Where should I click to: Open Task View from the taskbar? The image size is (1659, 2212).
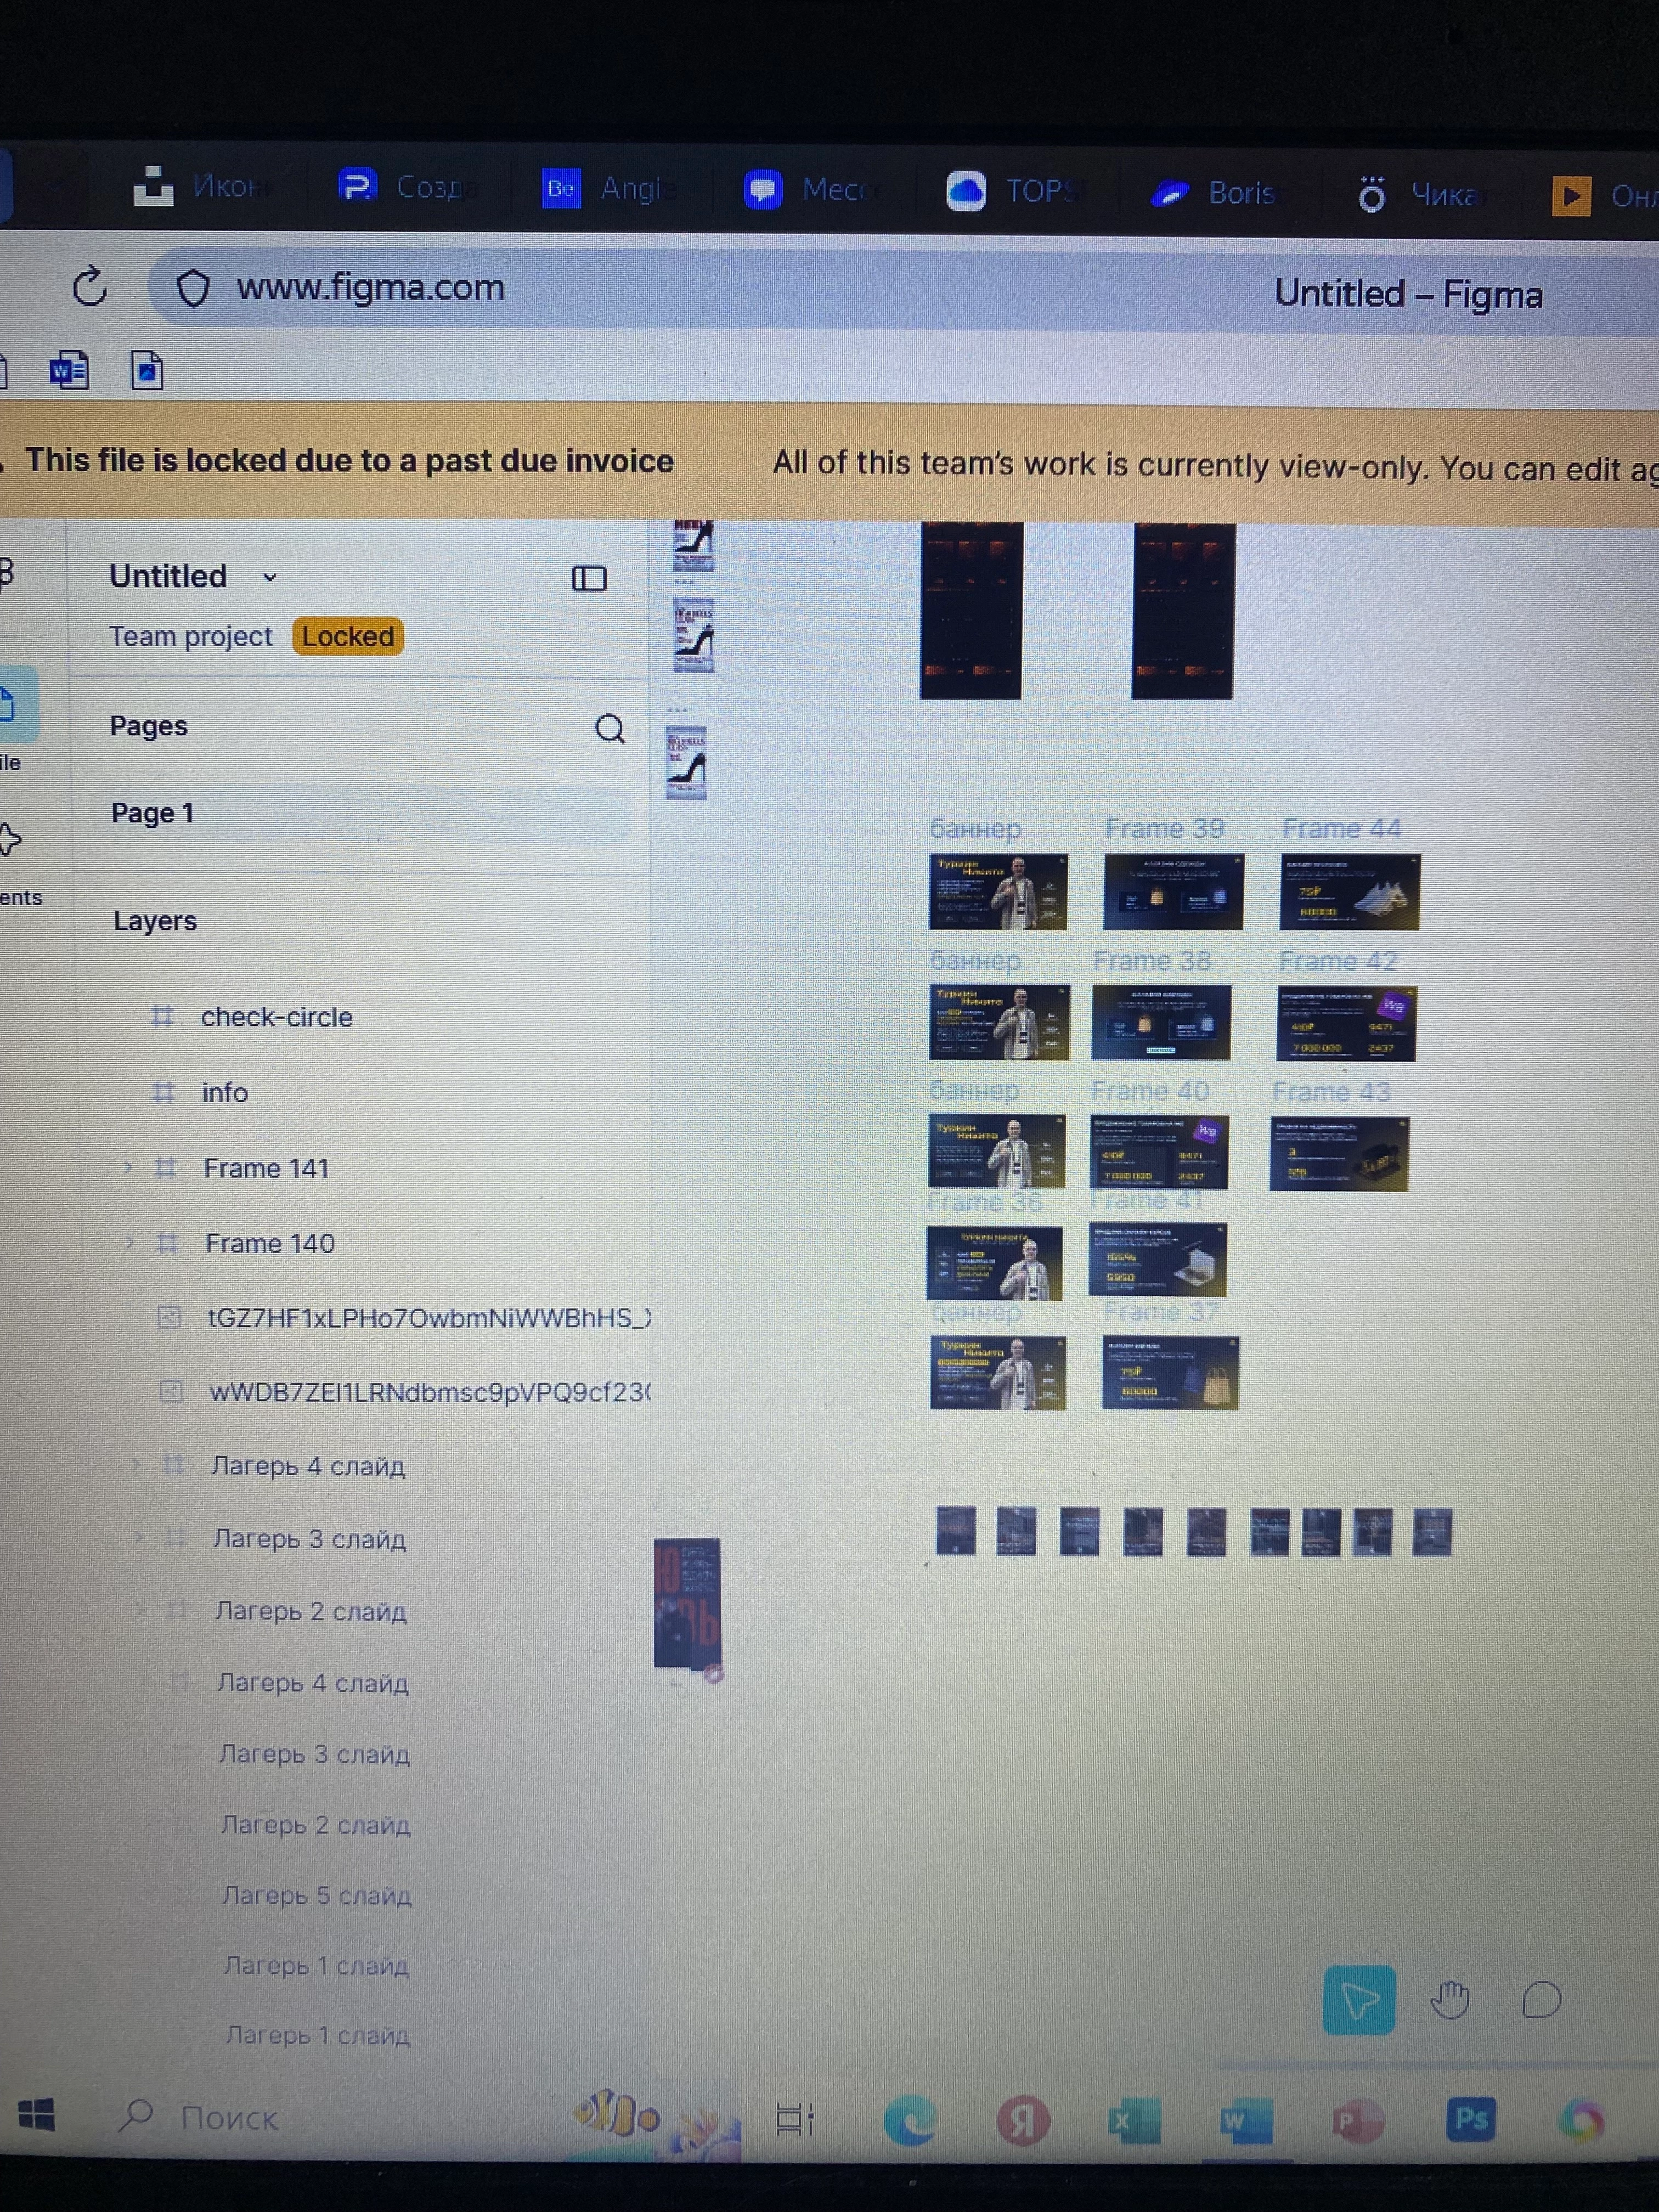click(795, 2118)
